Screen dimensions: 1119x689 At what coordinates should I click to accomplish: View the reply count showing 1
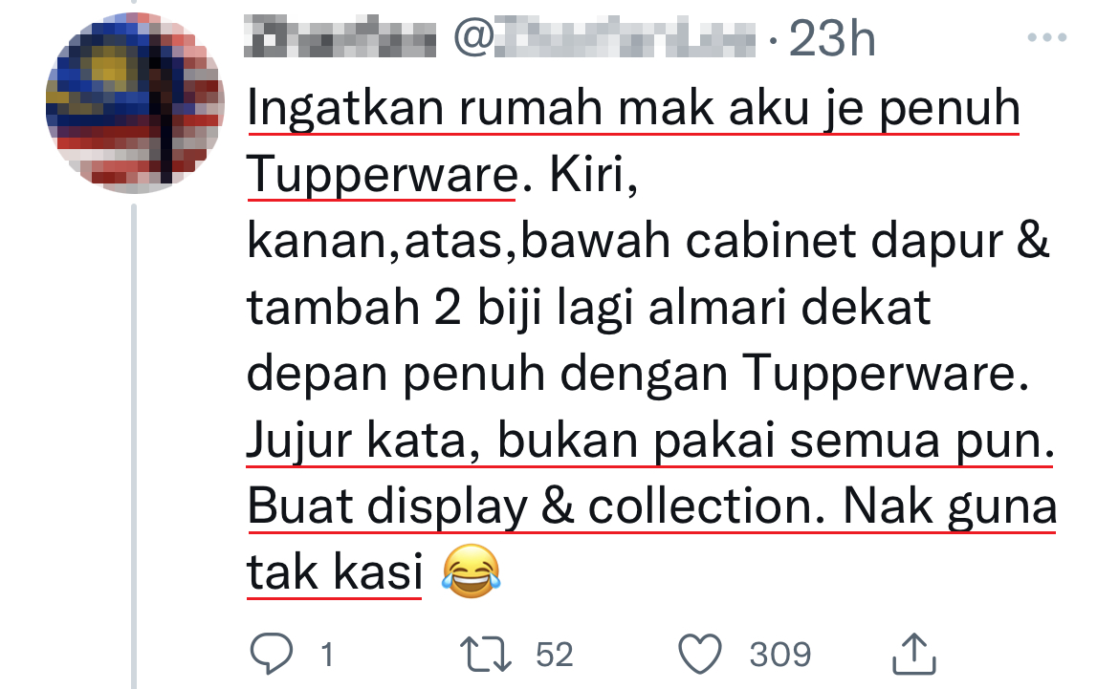coord(327,654)
